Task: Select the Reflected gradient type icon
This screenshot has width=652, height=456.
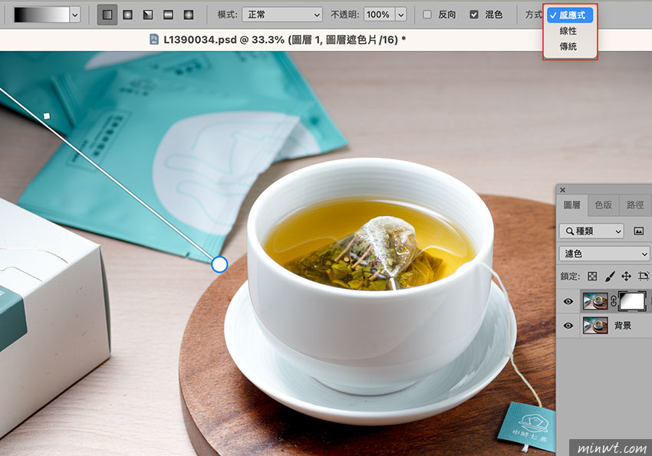Action: click(168, 15)
